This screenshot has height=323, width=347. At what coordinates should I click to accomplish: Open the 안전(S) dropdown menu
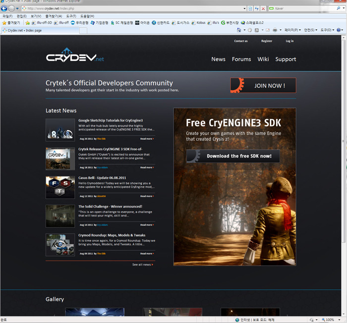(311, 30)
